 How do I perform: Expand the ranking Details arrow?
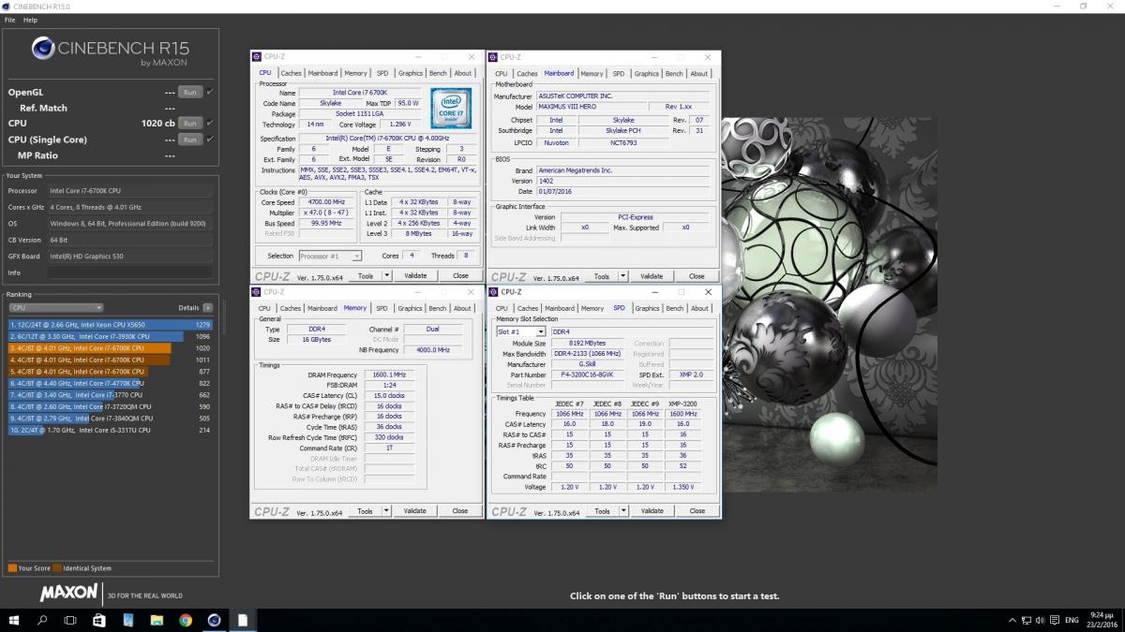pyautogui.click(x=207, y=307)
